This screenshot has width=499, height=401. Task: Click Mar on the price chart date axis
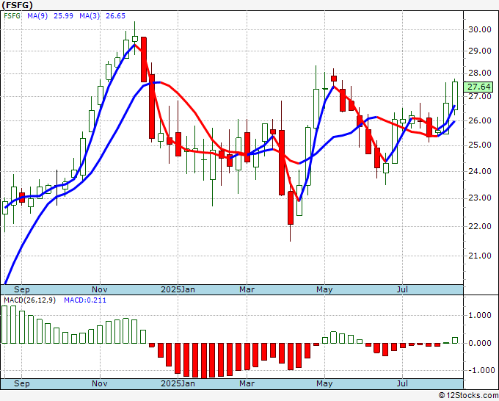click(x=247, y=289)
